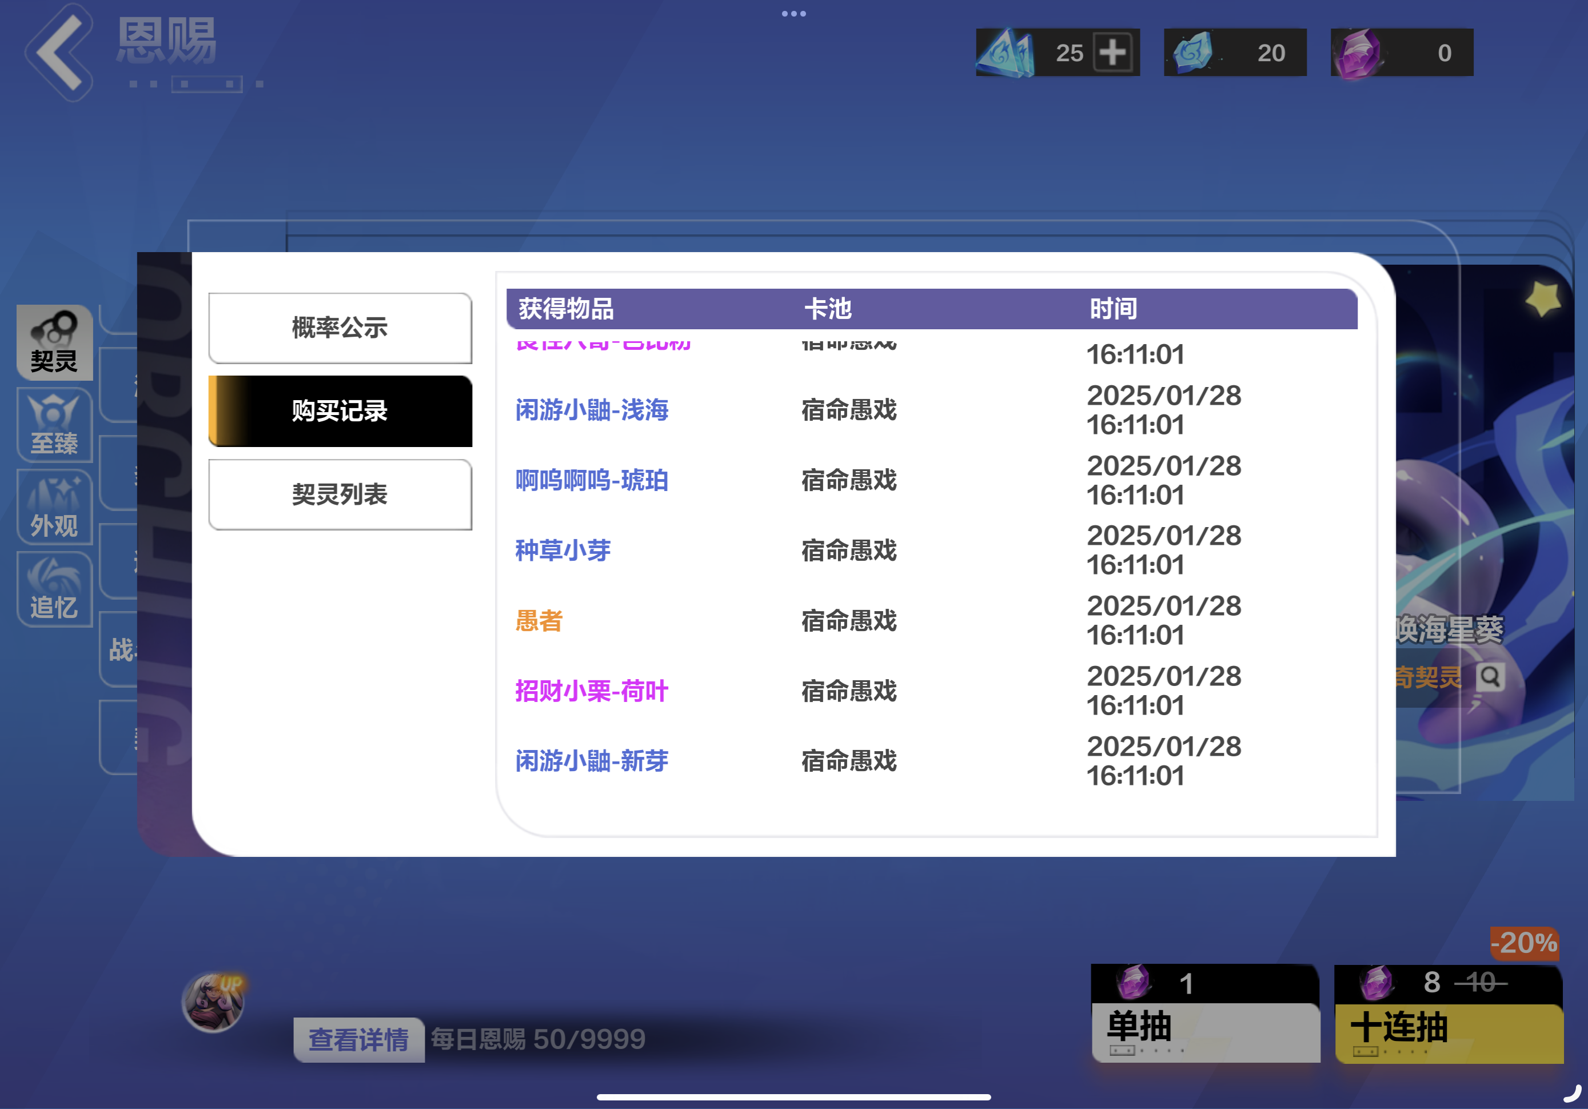Click the magnifier icon next to 奇契灵
Image resolution: width=1588 pixels, height=1109 pixels.
point(1491,676)
